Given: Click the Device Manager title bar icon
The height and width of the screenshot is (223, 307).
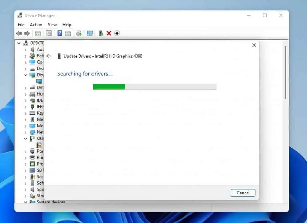Looking at the screenshot, I should pos(20,15).
